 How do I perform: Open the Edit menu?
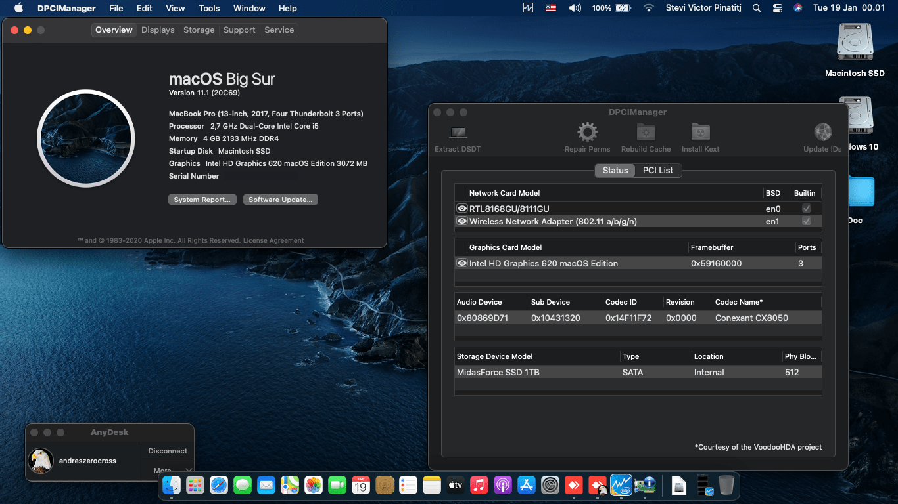[145, 8]
